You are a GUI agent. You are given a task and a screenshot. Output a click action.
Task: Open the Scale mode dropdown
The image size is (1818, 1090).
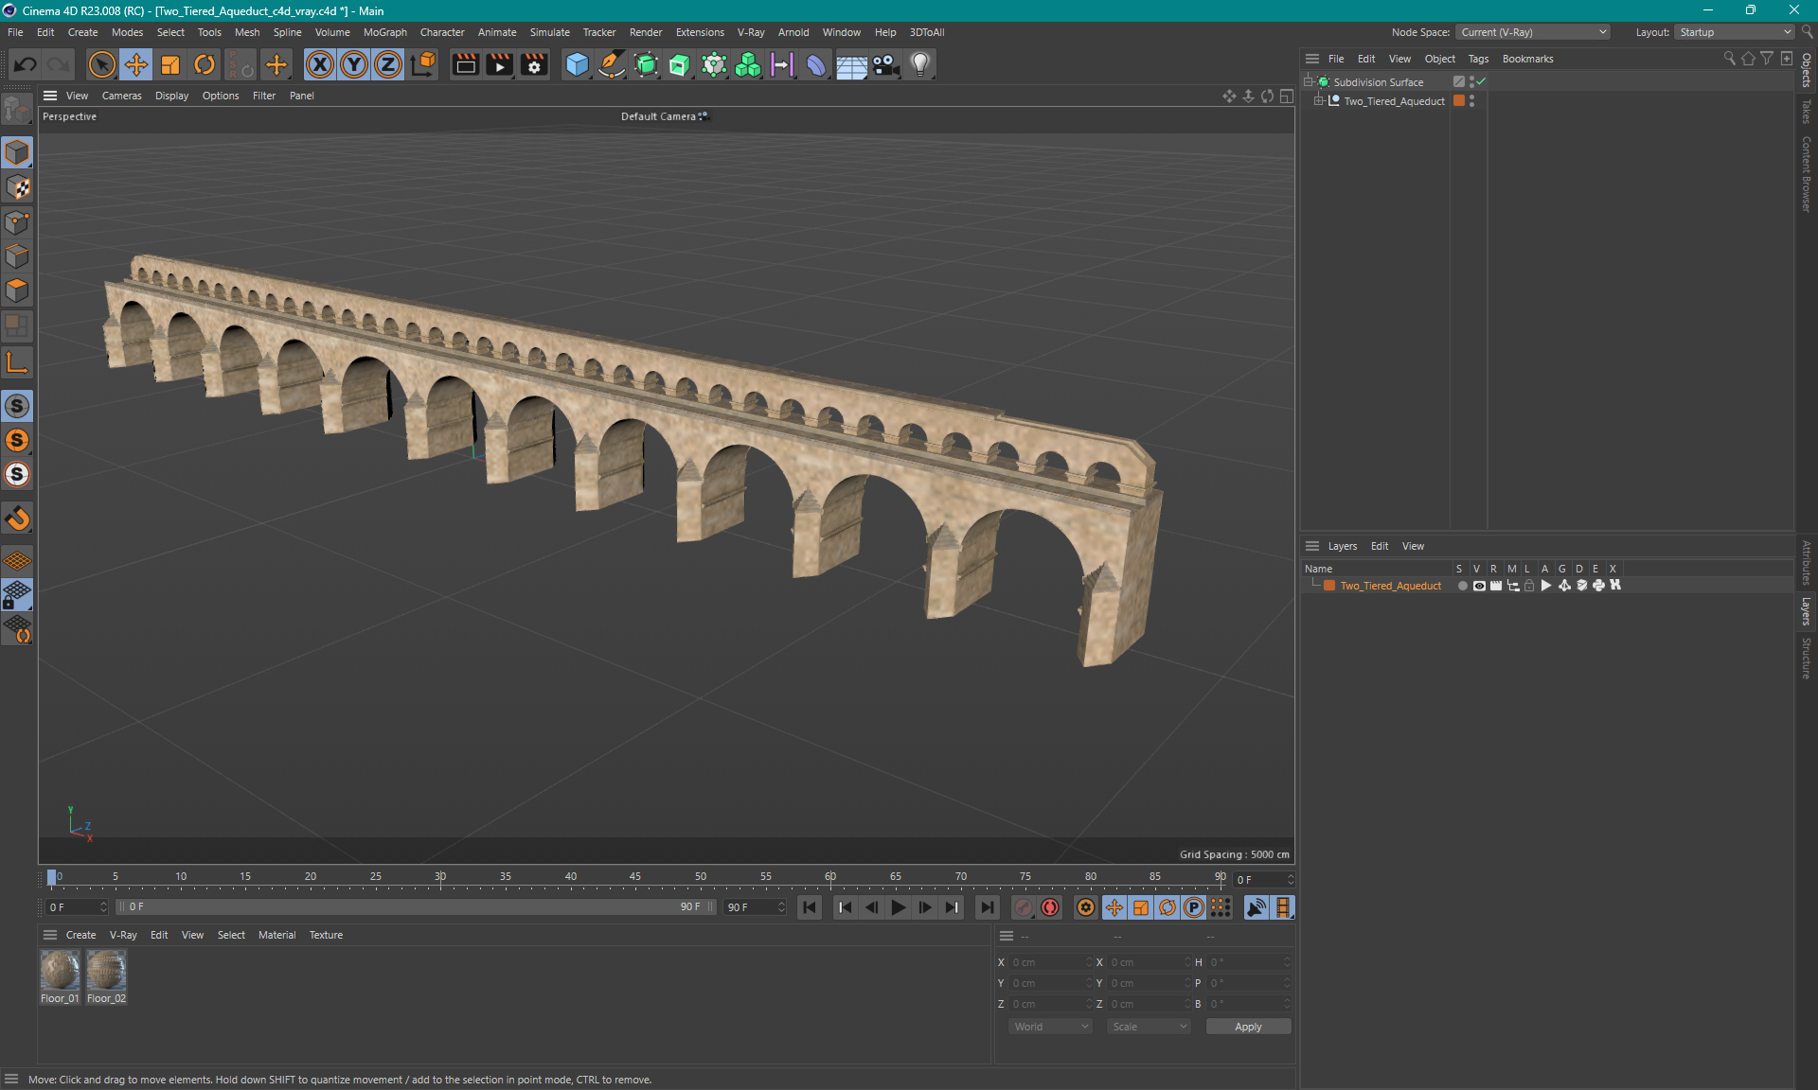(x=1149, y=1027)
